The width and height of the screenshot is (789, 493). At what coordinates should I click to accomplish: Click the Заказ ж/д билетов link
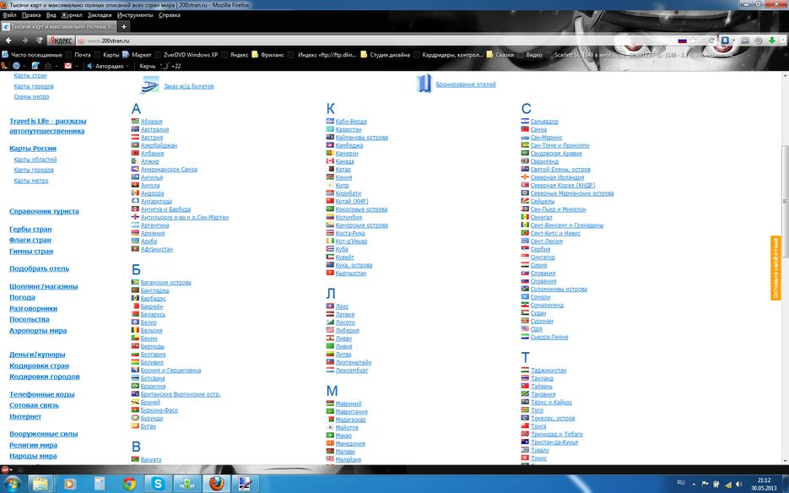pos(189,86)
